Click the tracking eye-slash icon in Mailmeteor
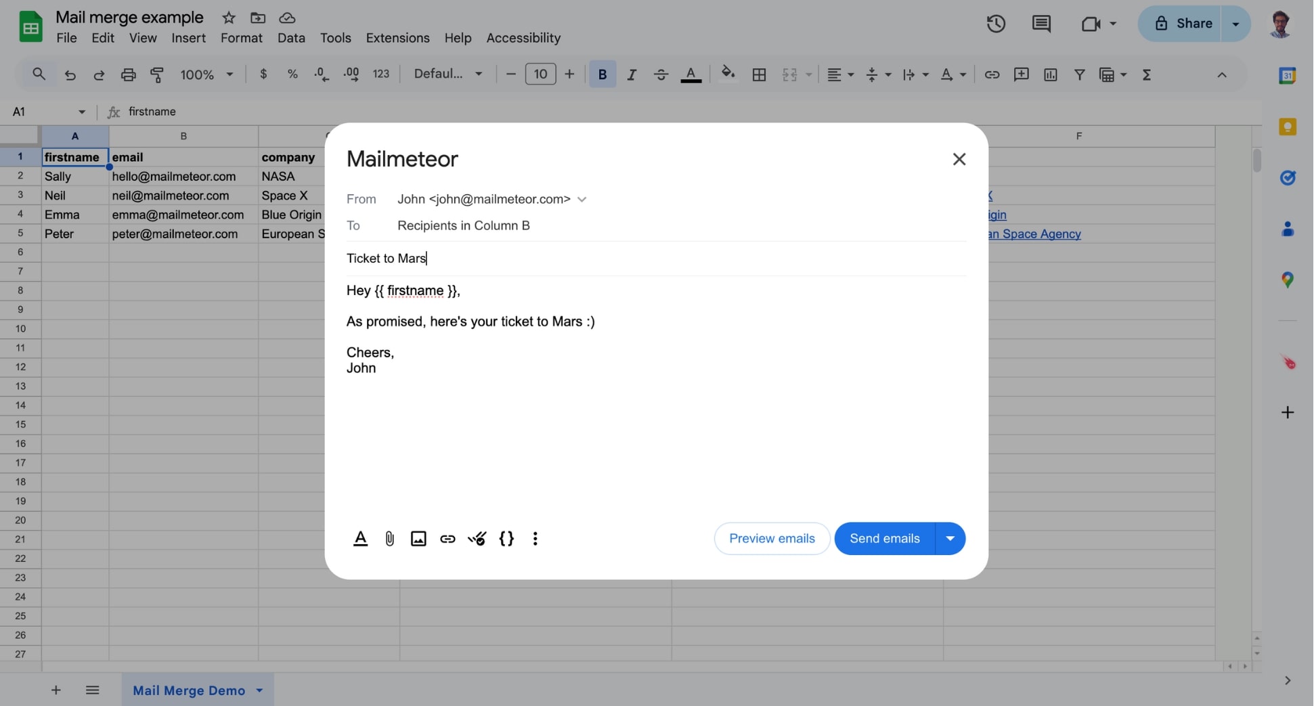Image resolution: width=1314 pixels, height=706 pixels. point(477,539)
